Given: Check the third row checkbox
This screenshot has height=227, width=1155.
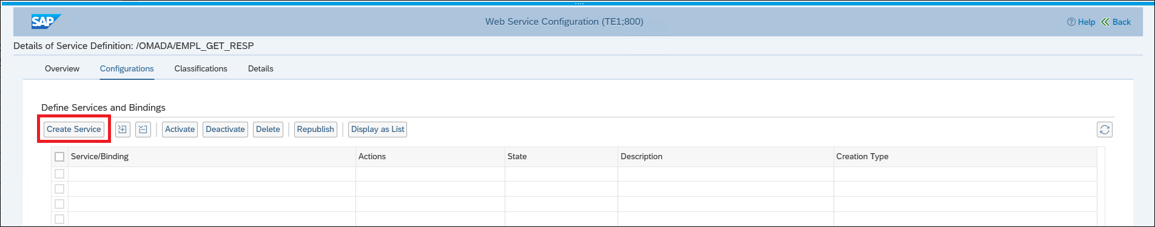Looking at the screenshot, I should (x=59, y=204).
